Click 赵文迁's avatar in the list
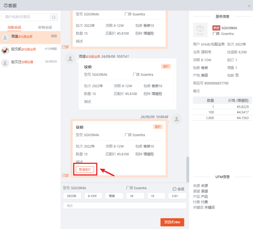Image resolution: width=253 pixels, height=229 pixels. (5, 63)
